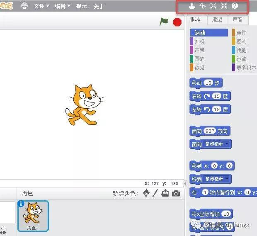Click the green flag to start
The height and width of the screenshot is (236, 257).
pyautogui.click(x=164, y=22)
